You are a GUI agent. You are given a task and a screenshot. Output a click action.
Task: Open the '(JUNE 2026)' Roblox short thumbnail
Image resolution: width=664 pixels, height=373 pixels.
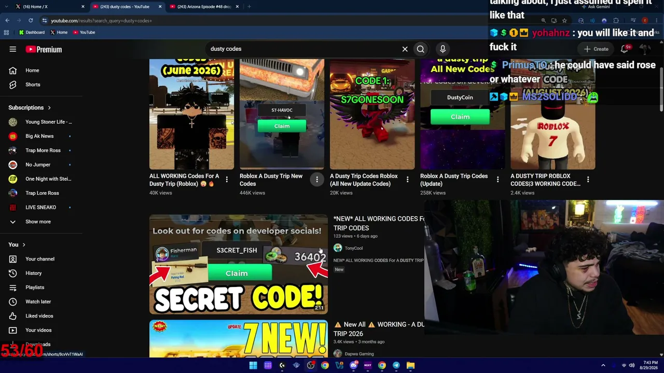coord(191,114)
